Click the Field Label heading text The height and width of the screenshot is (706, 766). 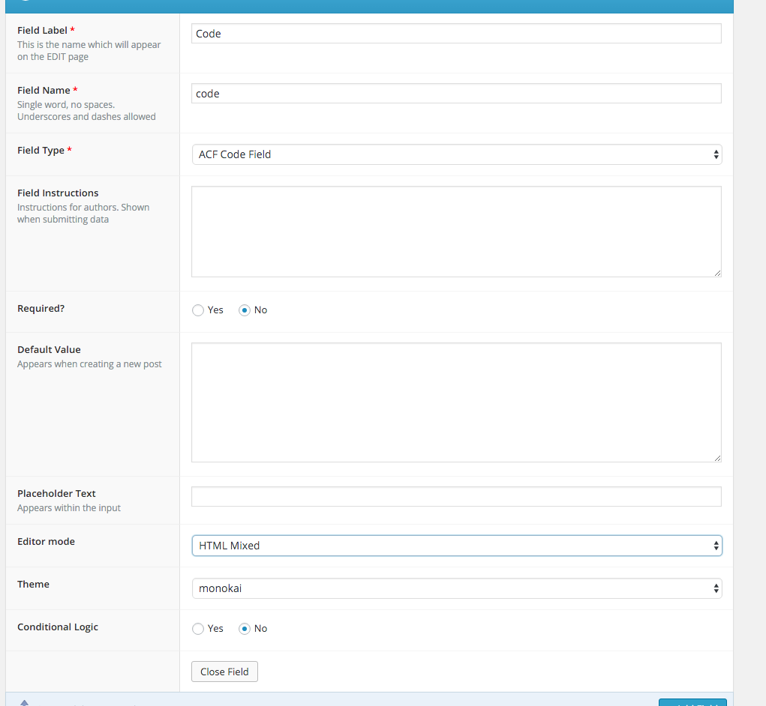42,30
